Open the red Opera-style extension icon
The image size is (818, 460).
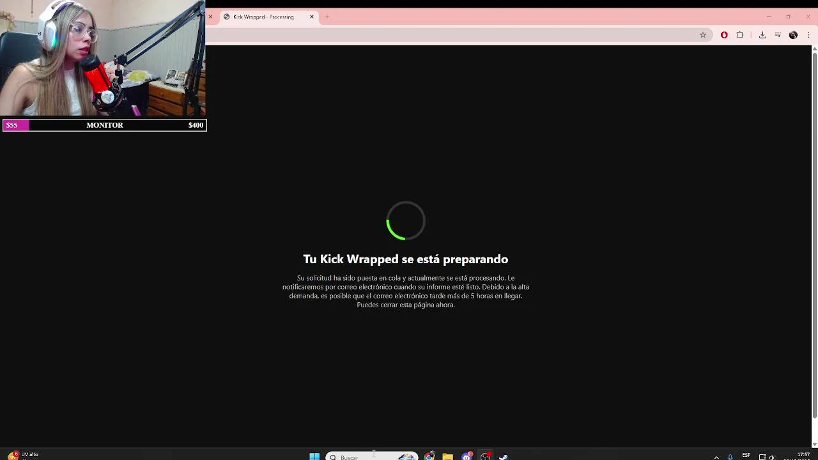pyautogui.click(x=724, y=35)
